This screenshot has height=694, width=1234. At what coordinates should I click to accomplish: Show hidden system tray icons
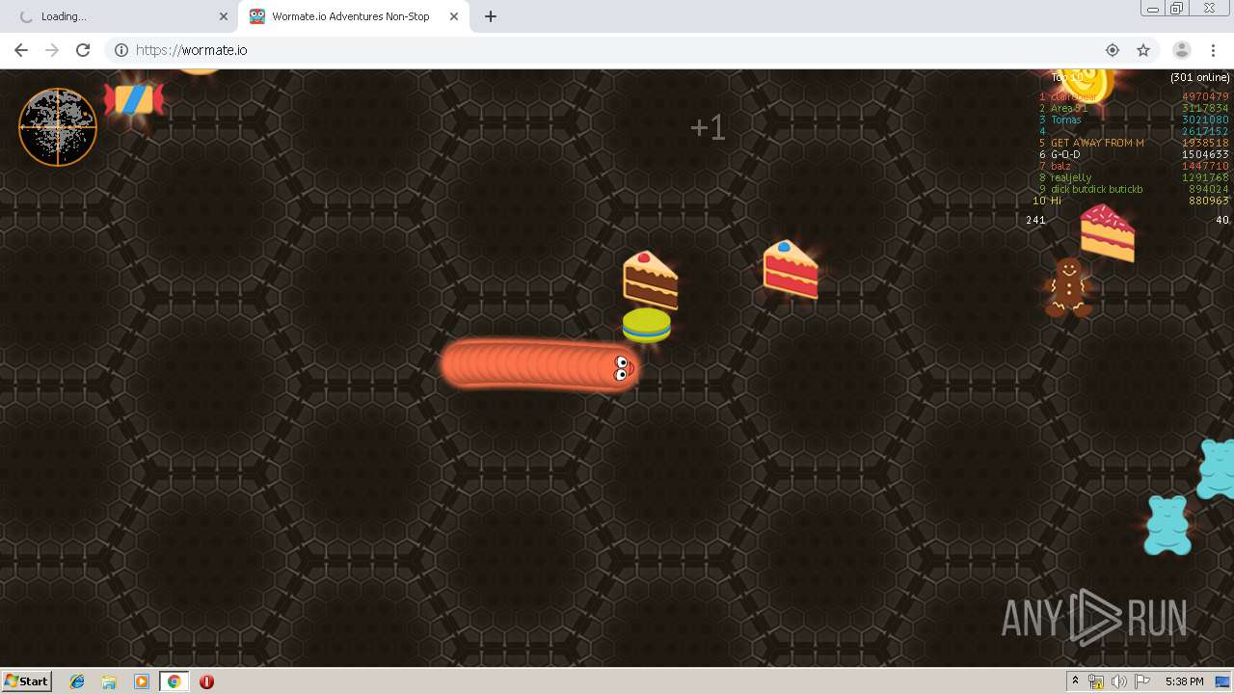(x=1075, y=681)
